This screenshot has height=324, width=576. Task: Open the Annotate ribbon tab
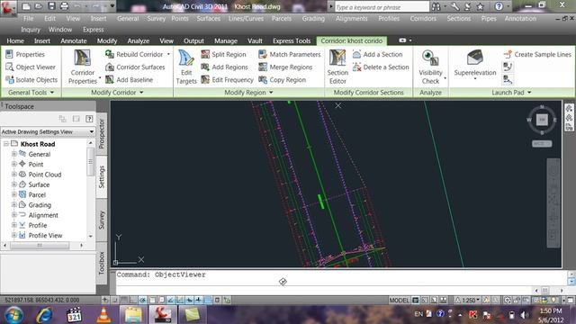(74, 40)
